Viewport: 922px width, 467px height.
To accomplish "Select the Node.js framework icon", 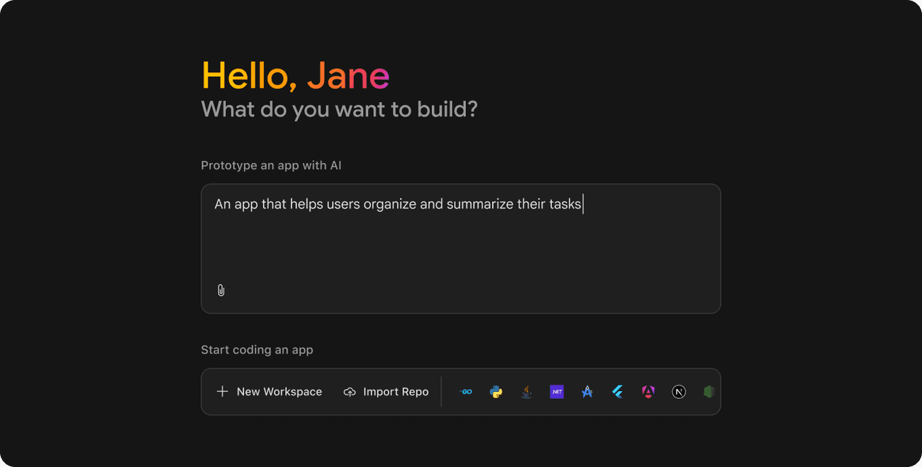I will 709,391.
